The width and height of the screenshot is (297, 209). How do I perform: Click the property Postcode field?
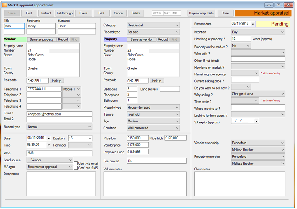tap(137, 81)
